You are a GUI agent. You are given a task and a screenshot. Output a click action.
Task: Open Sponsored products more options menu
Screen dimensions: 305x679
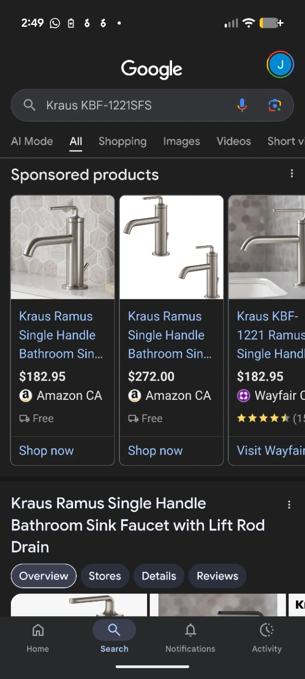[x=292, y=174]
